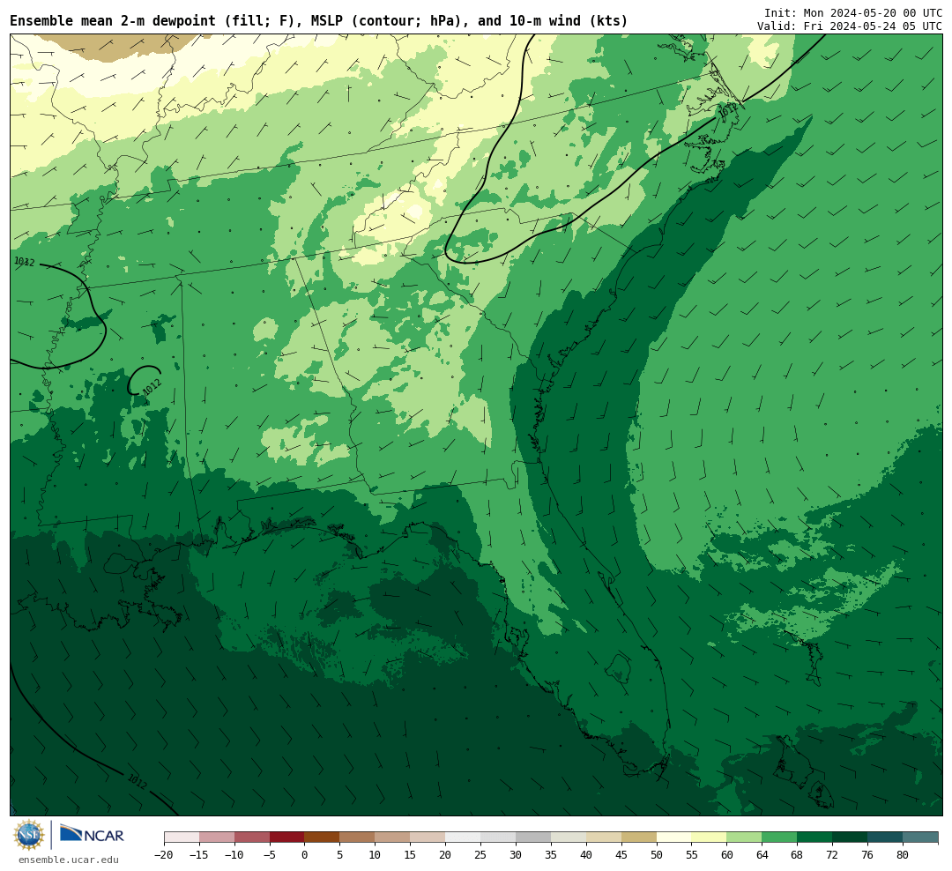Image resolution: width=952 pixels, height=871 pixels.
Task: Click the '0' colorbar tick label
Action: pyautogui.click(x=304, y=854)
